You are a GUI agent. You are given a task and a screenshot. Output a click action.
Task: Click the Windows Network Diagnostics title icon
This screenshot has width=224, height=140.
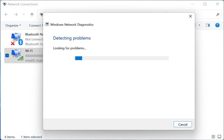47,24
